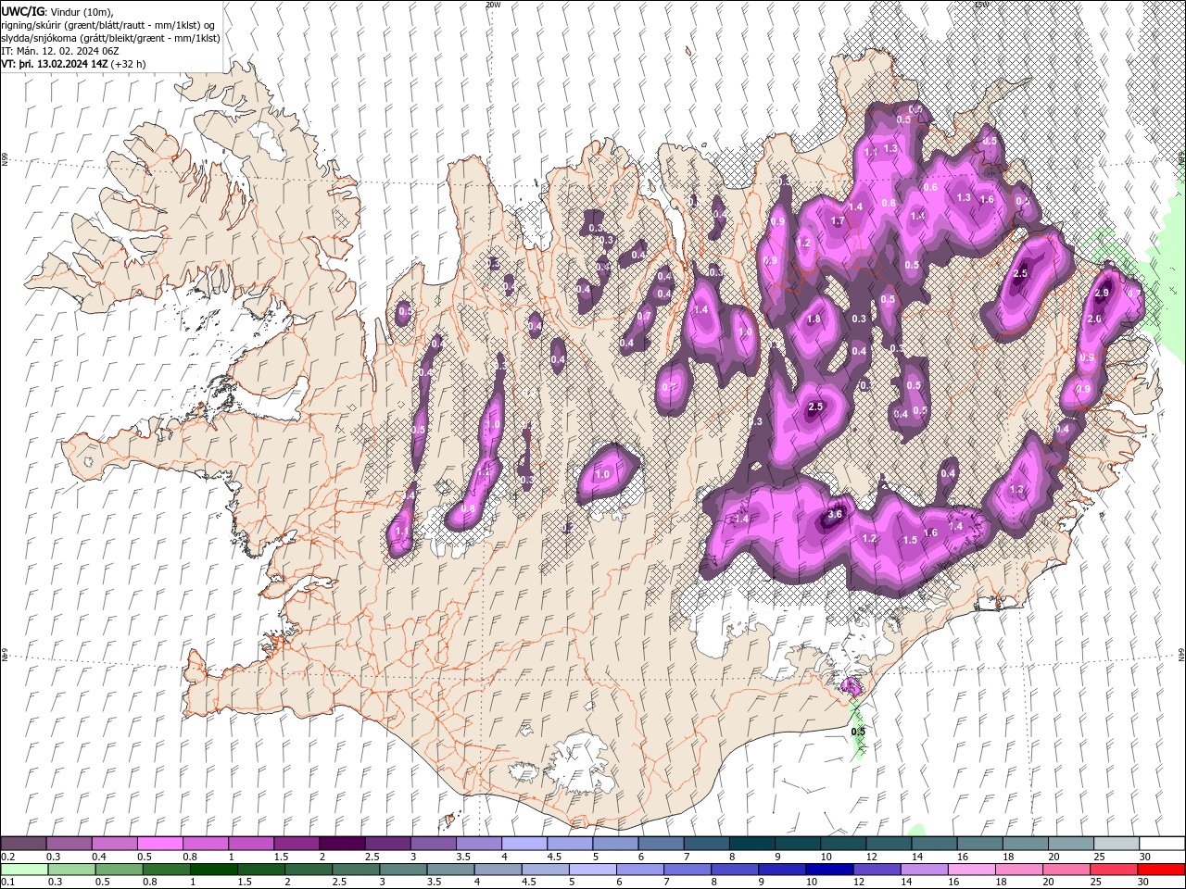Click the light violet 14 swatch in rain legend
Viewport: 1186px width, 889px height.
(926, 870)
